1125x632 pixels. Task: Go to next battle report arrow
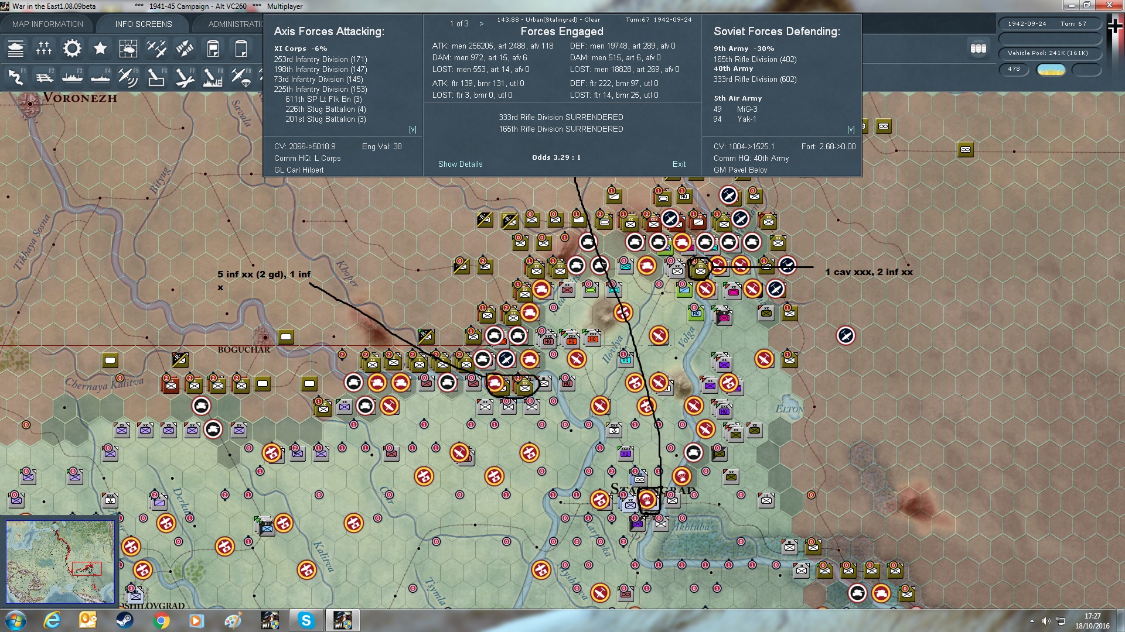click(x=482, y=24)
